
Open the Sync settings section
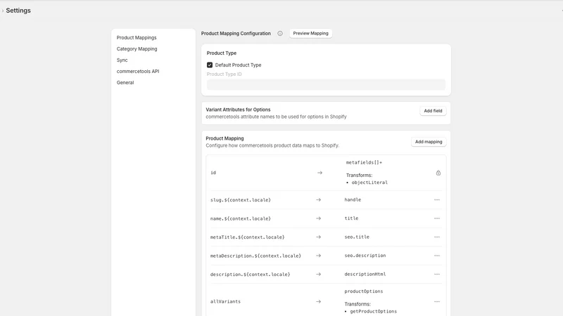coord(122,60)
